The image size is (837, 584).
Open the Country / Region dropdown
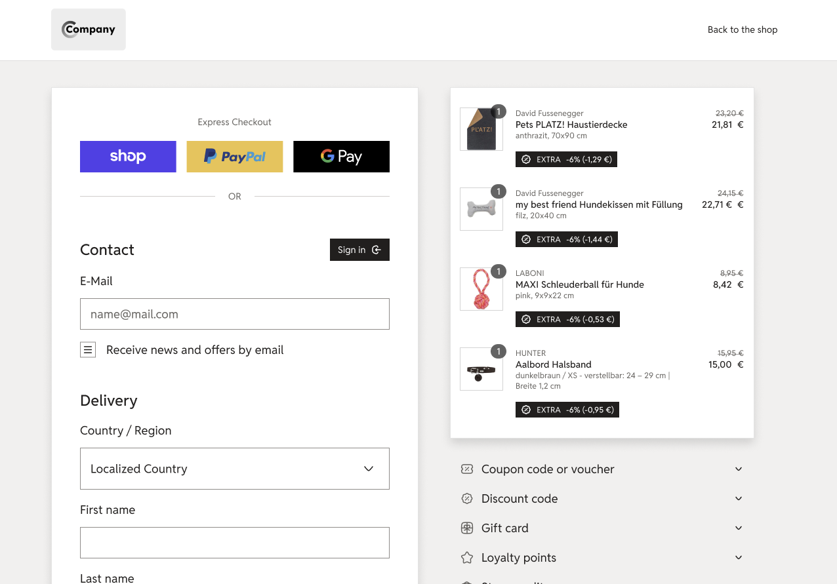(234, 469)
